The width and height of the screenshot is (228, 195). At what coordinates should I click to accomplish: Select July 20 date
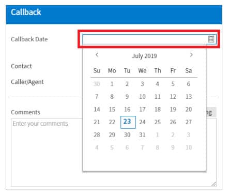(189, 109)
